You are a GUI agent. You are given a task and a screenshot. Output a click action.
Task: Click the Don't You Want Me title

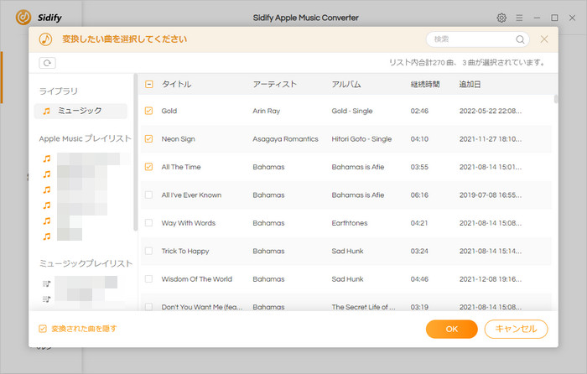click(202, 307)
